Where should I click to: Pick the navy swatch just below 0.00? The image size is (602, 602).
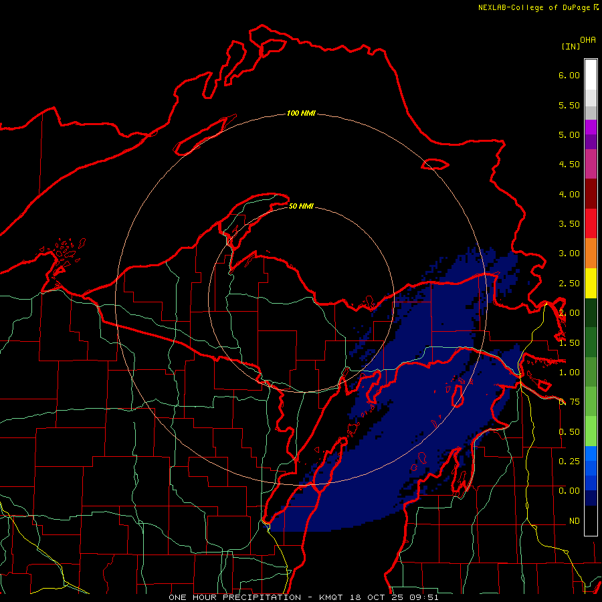tap(591, 498)
